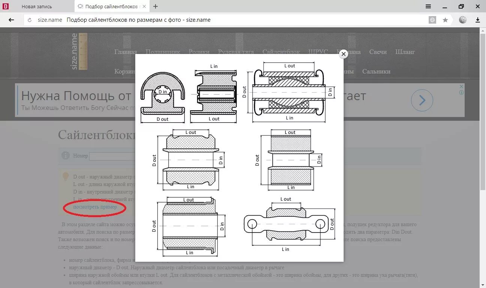Open the ШРУС menu item
This screenshot has width=486, height=288.
(x=318, y=52)
